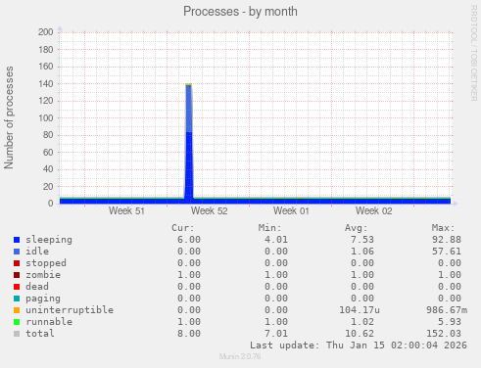Click the 'uninterruptible' legend label
The image size is (481, 368).
click(70, 310)
